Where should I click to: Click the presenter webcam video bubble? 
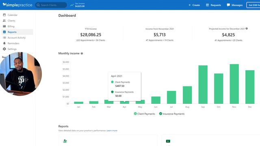(x=20, y=74)
